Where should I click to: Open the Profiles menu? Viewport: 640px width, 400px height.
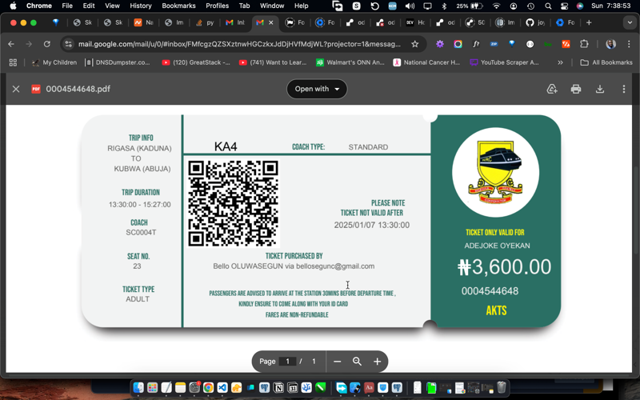click(217, 6)
